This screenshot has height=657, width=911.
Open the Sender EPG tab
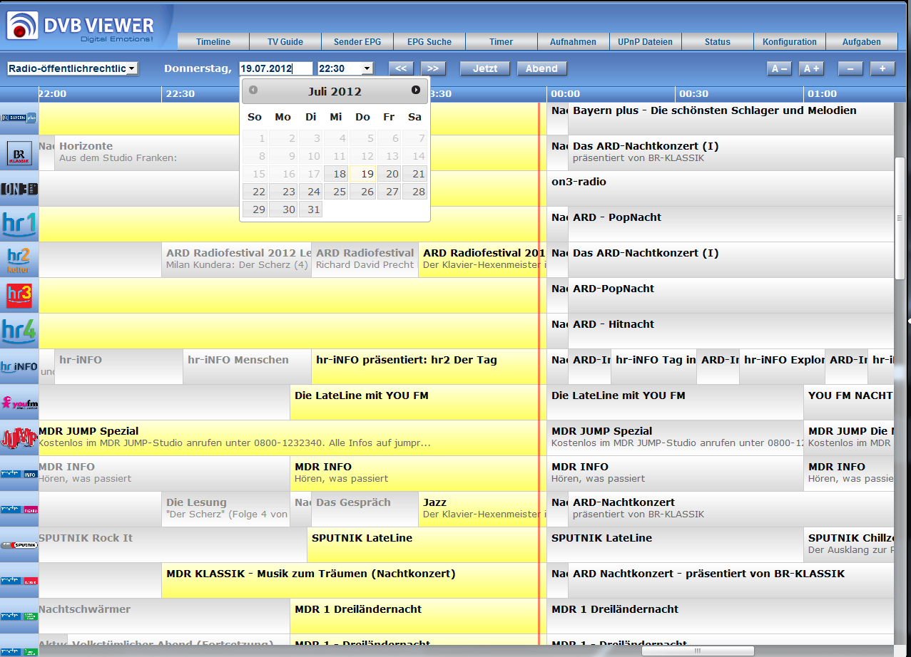[x=357, y=41]
